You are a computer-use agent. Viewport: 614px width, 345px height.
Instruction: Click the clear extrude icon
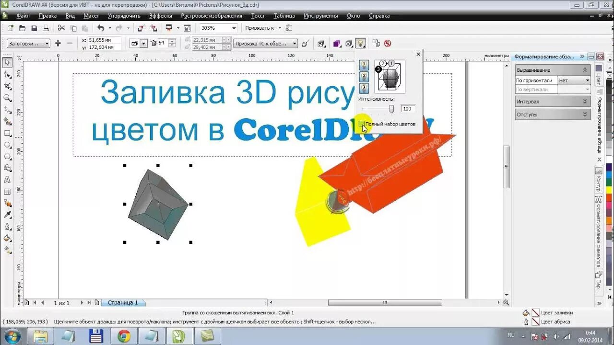click(x=388, y=44)
